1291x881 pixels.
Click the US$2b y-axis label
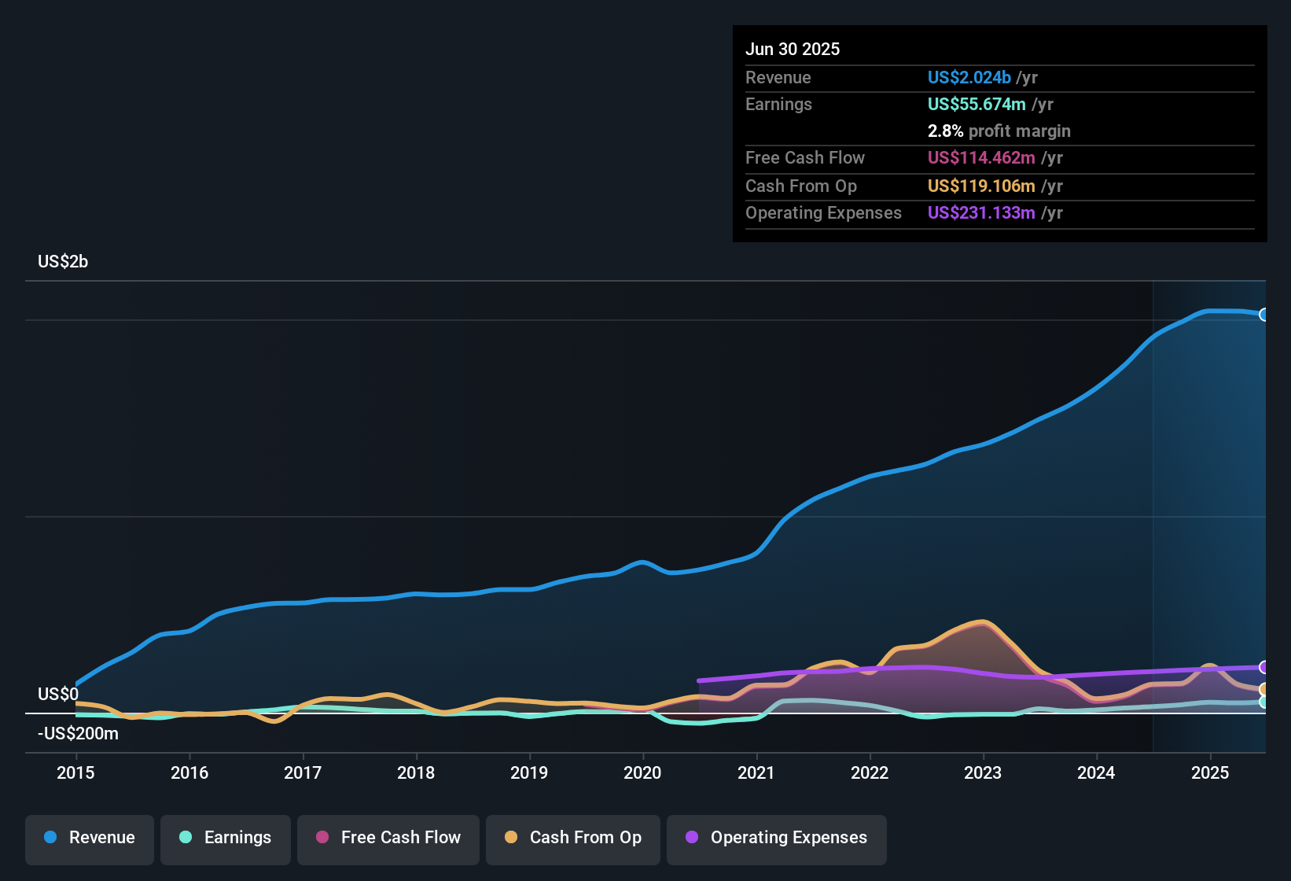pos(63,261)
